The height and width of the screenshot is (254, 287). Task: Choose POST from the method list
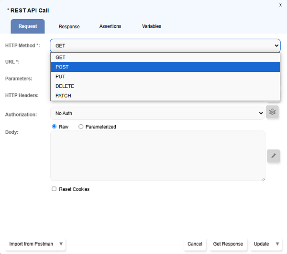(x=165, y=67)
